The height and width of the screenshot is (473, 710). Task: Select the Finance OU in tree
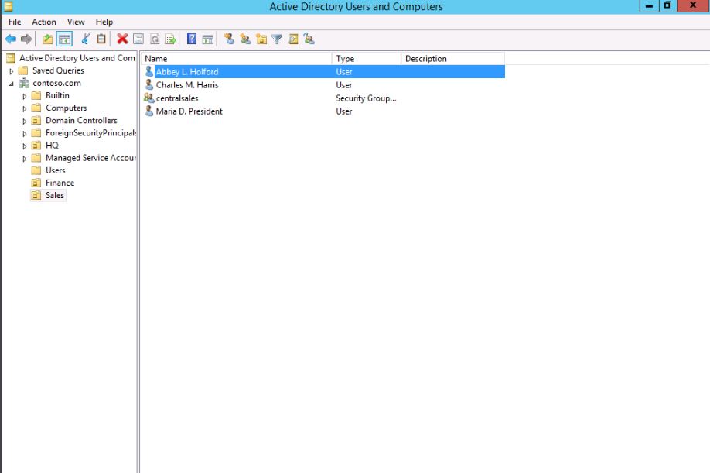[x=60, y=183]
